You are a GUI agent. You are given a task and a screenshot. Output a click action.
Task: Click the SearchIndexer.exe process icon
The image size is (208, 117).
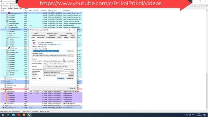(7, 38)
